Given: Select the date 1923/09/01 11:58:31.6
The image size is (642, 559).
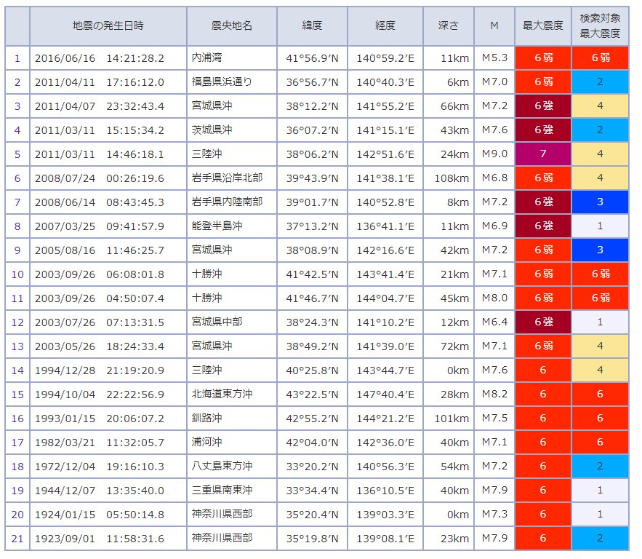Looking at the screenshot, I should pyautogui.click(x=100, y=539).
